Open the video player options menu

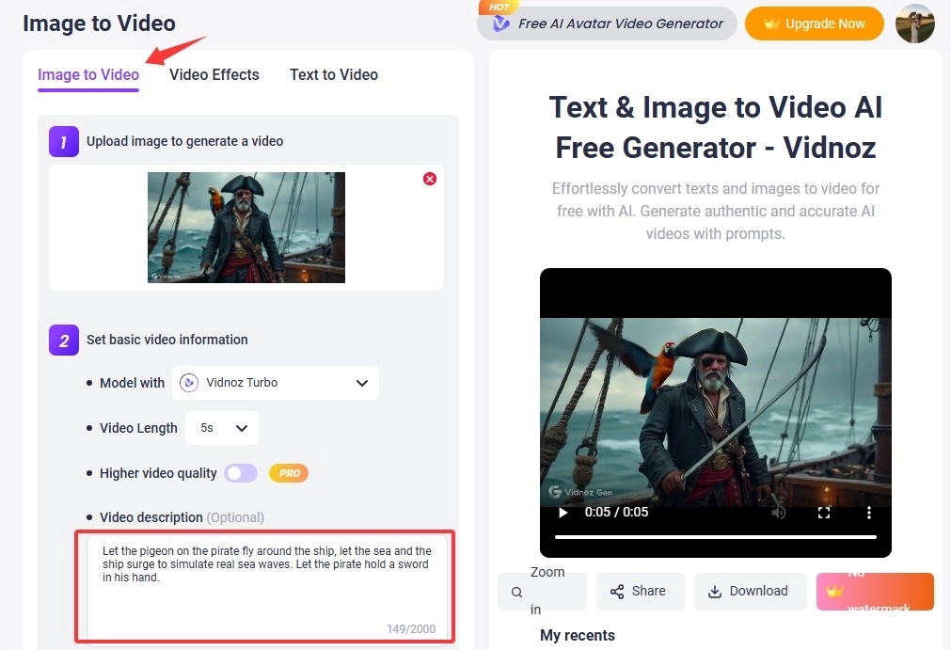coord(868,513)
